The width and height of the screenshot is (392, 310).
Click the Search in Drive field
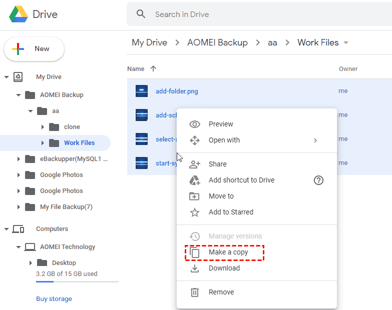pyautogui.click(x=259, y=14)
